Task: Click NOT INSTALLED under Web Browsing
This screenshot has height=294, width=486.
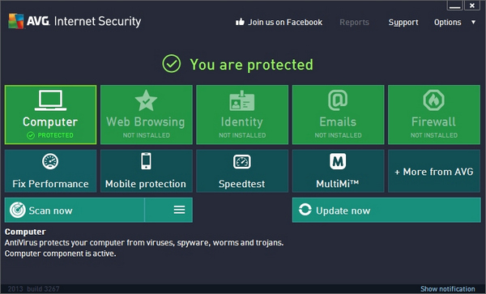Action: [x=147, y=135]
